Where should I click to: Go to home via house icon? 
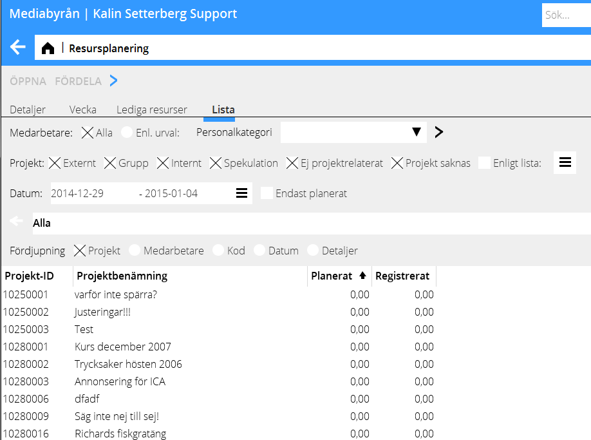(x=48, y=48)
